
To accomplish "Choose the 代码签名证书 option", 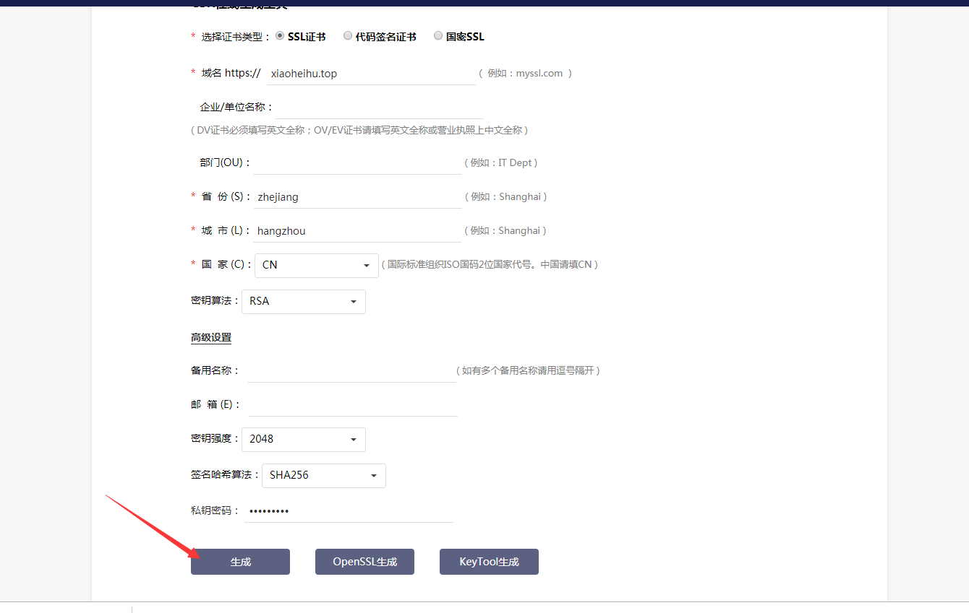I will pyautogui.click(x=348, y=35).
